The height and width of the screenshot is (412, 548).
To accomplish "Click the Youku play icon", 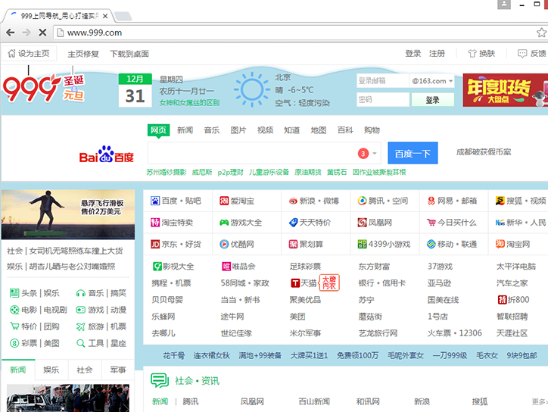I will 224,245.
